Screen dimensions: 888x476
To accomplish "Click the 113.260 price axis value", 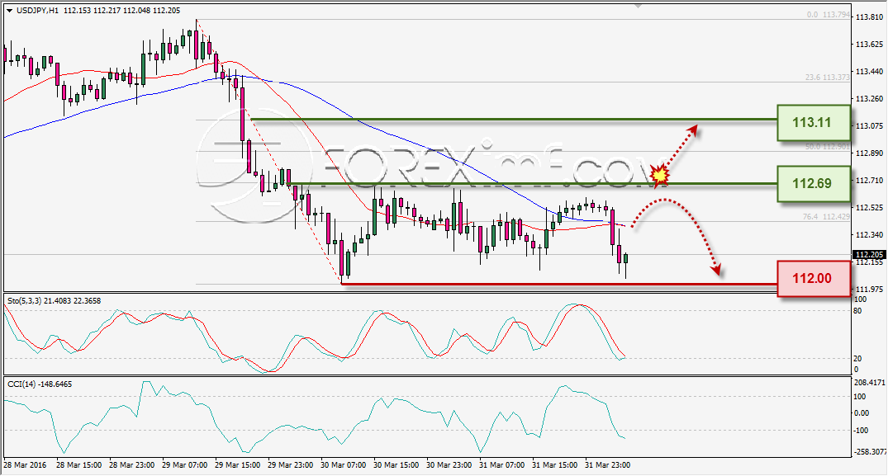I will coord(869,99).
